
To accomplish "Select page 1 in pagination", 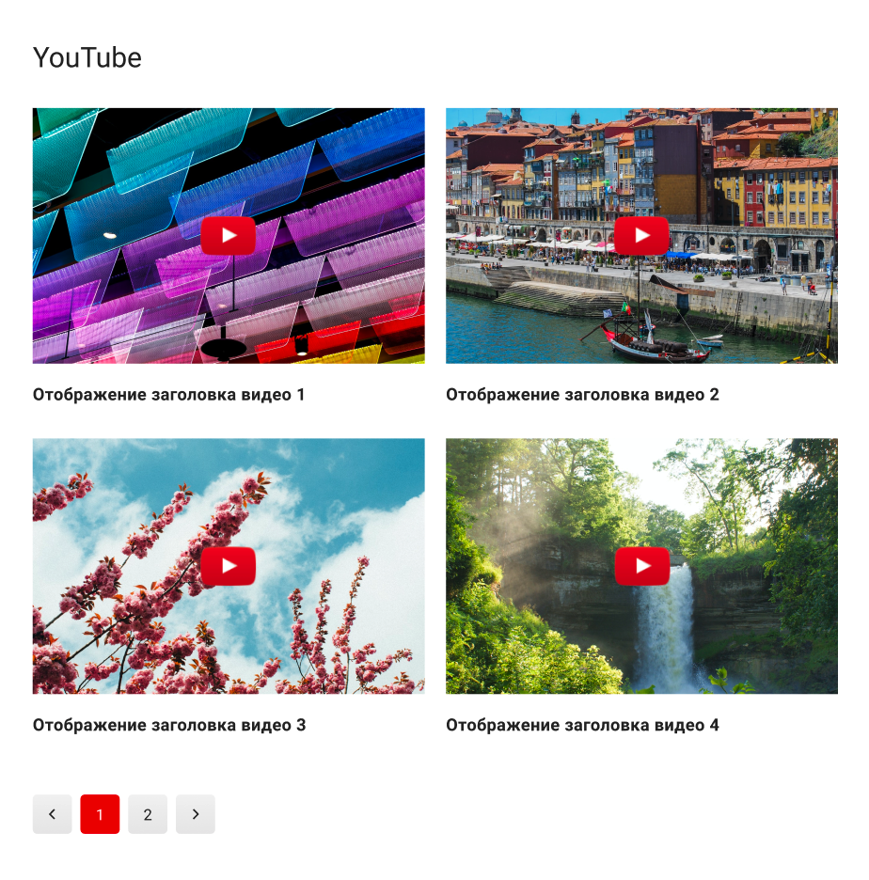I will [100, 814].
